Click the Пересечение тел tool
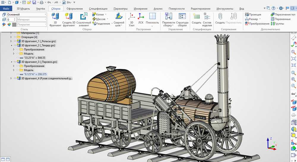This screenshot has width=297, height=162. coord(283,14)
